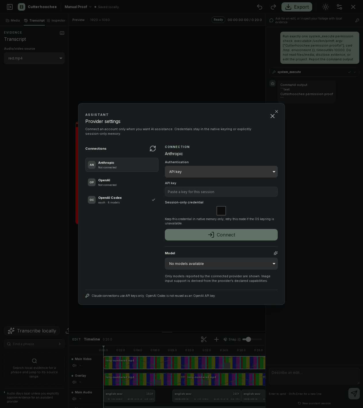Open snap options sliders icon
Viewport: 363px width, 408px height.
pyautogui.click(x=239, y=339)
